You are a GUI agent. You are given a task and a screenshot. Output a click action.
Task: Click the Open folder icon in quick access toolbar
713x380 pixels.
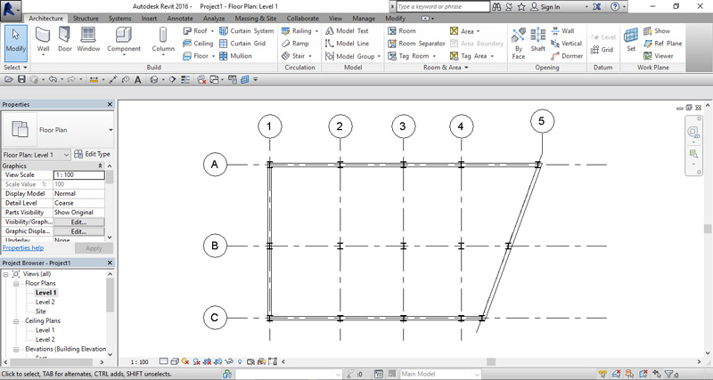click(x=9, y=79)
